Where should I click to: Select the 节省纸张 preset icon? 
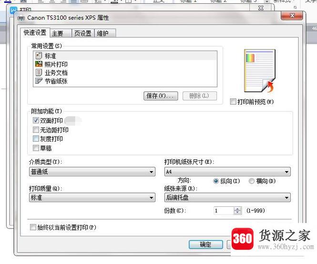click(39, 81)
